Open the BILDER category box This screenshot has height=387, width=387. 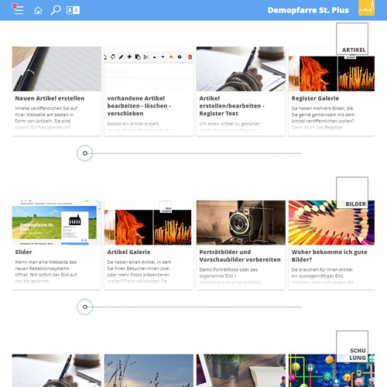[x=352, y=193]
